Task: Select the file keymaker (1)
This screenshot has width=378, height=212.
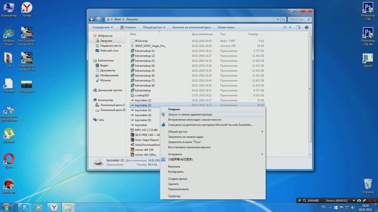Action: 143,100
